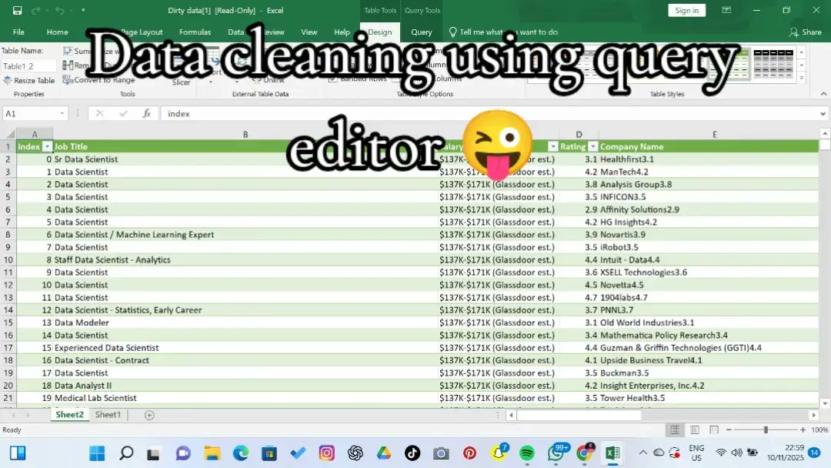The width and height of the screenshot is (831, 468).
Task: Switch to Page Layout view in status bar
Action: click(x=694, y=430)
